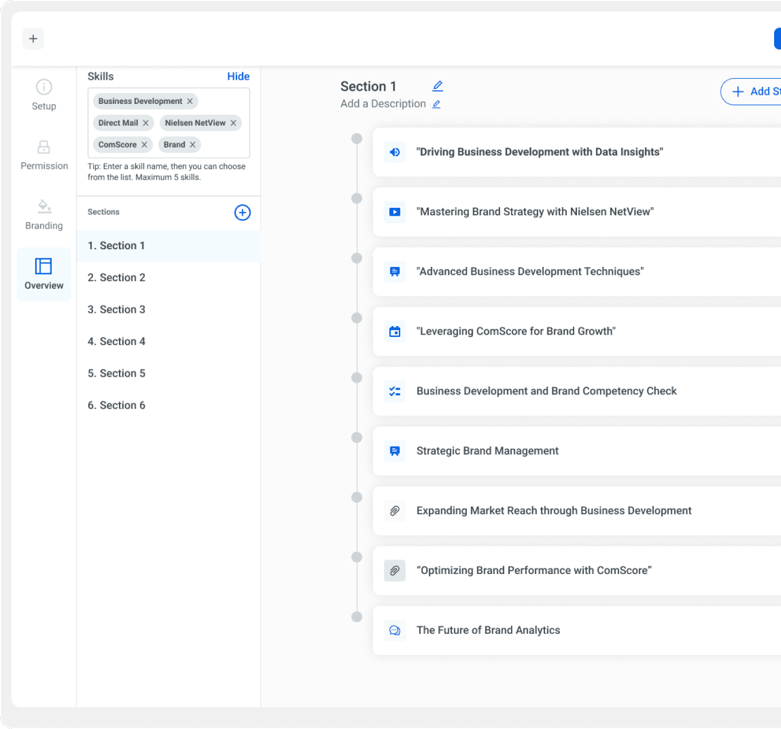Click video icon for Mastering Brand Strategy

point(395,212)
